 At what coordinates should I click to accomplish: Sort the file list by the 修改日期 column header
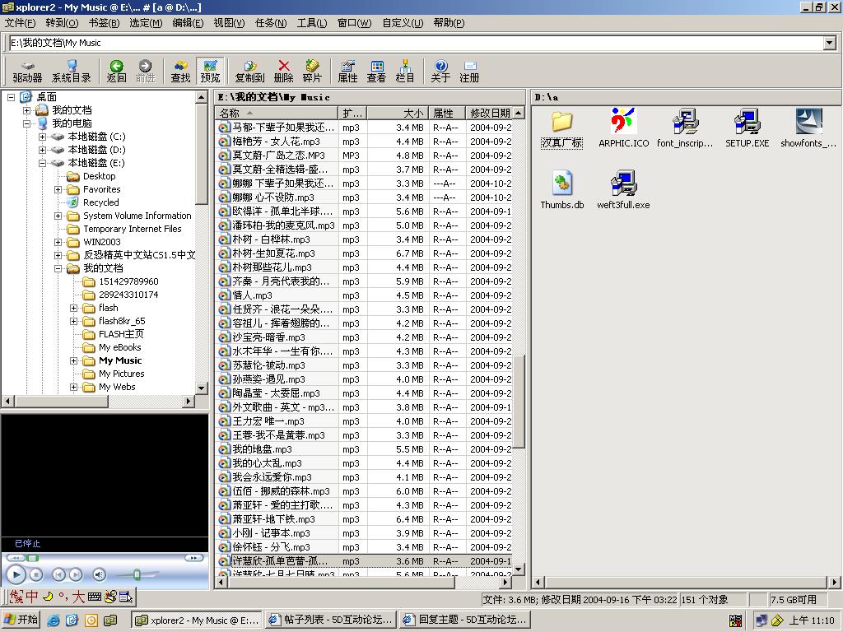click(489, 113)
